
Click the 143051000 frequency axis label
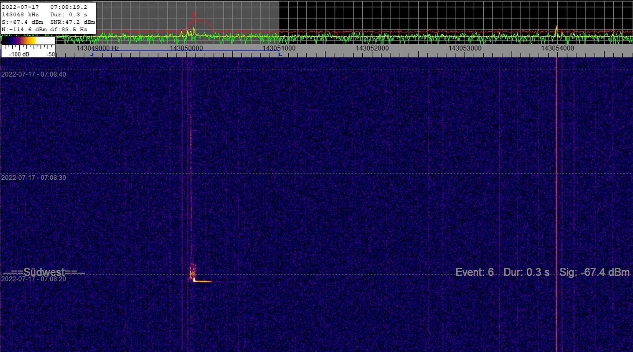point(279,48)
